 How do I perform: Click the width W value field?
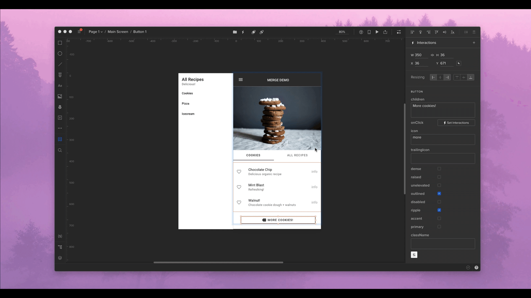pos(421,55)
